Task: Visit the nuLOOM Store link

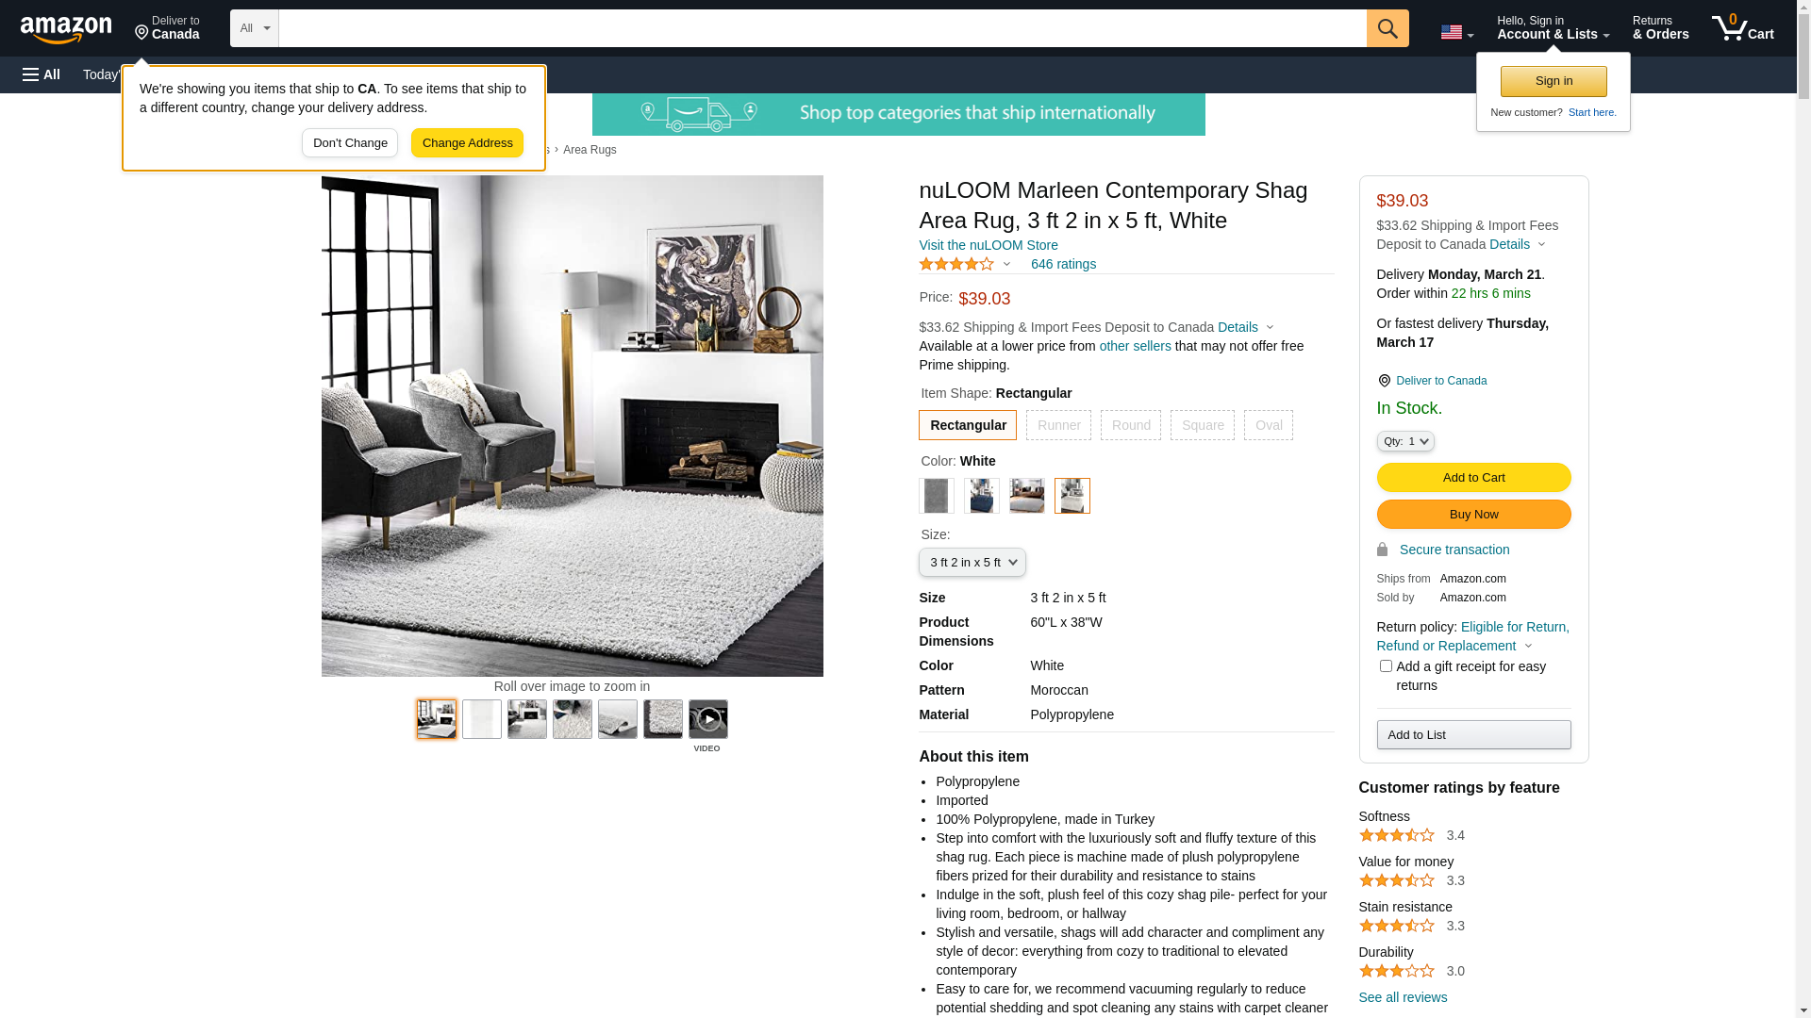Action: 988,245
